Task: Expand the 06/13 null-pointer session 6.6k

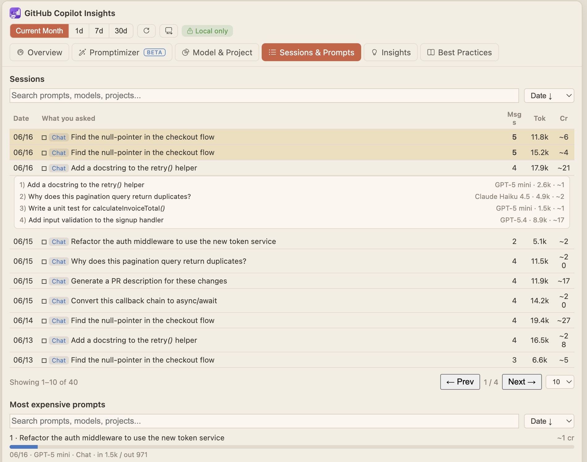Action: [292, 360]
